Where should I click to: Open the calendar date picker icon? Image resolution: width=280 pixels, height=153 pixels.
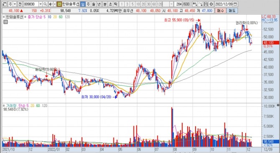(235, 4)
